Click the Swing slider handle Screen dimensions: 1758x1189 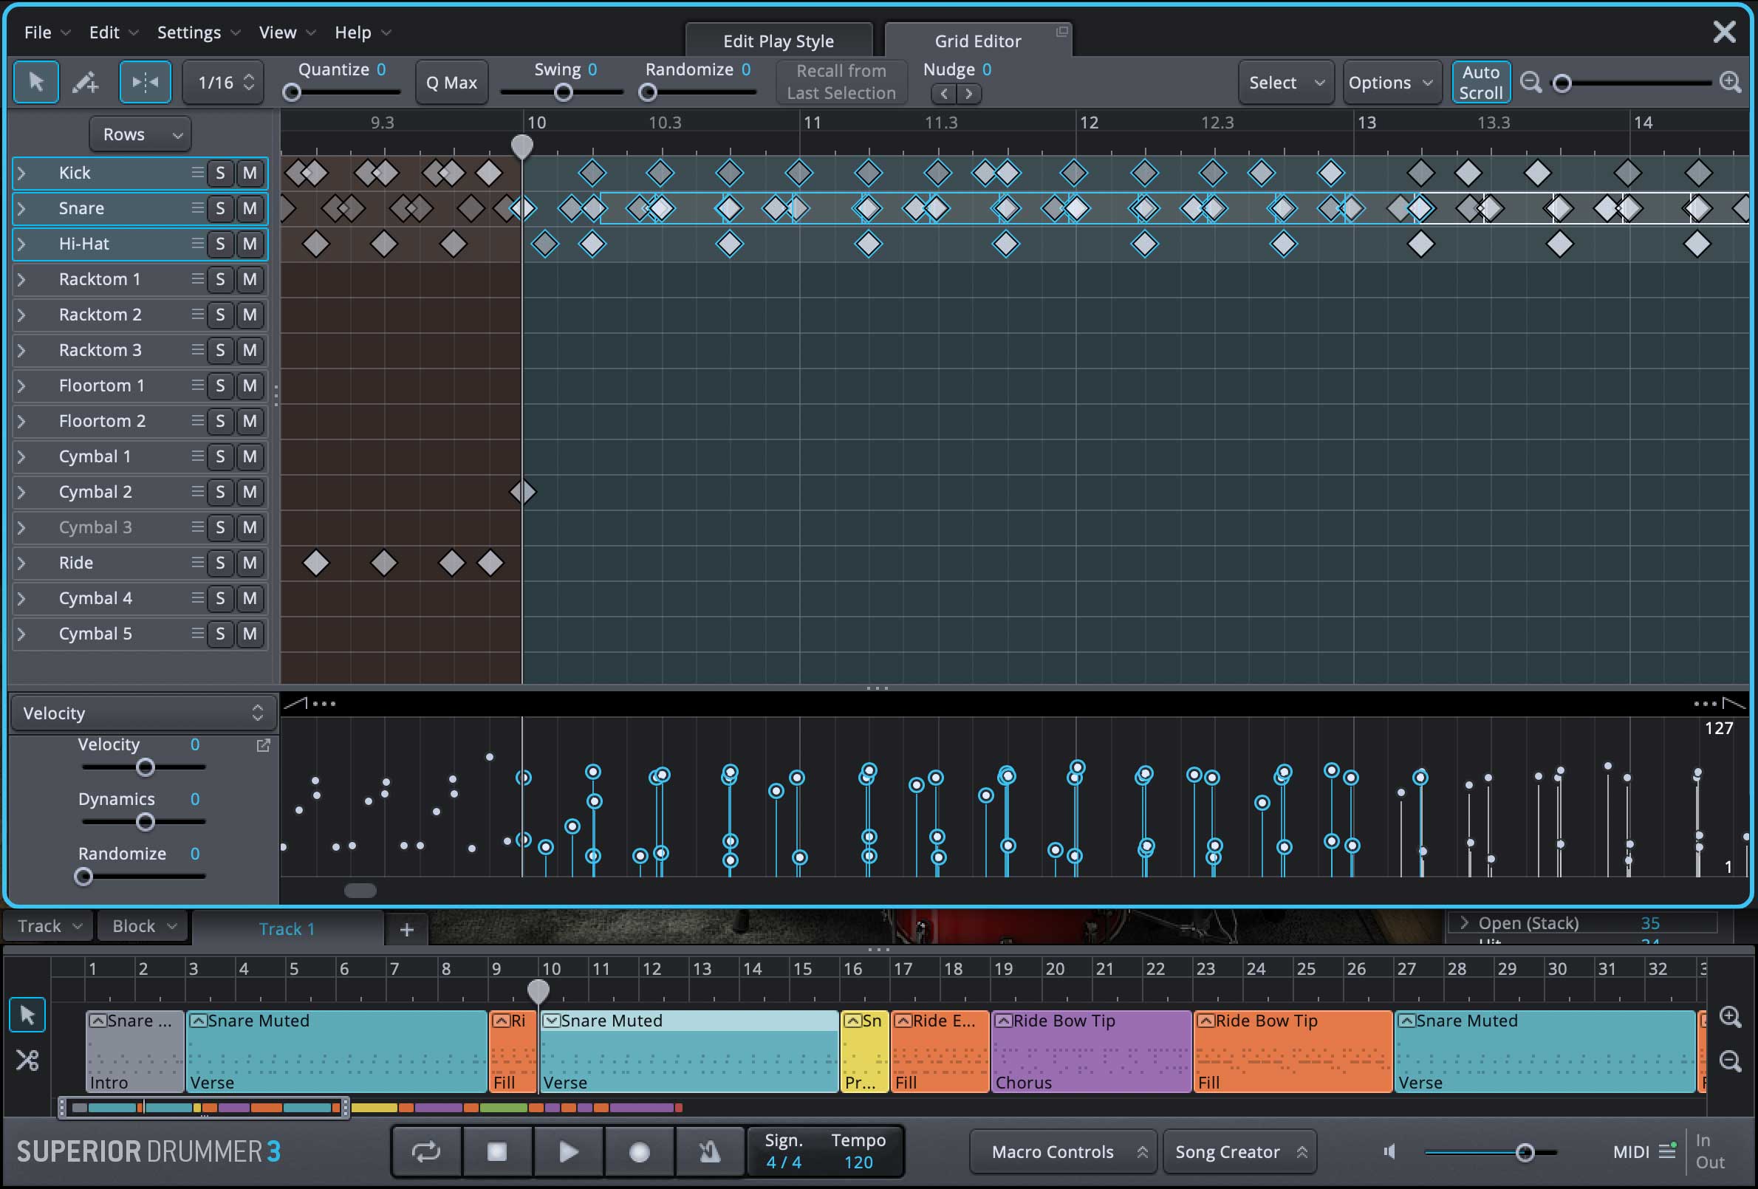pos(563,93)
